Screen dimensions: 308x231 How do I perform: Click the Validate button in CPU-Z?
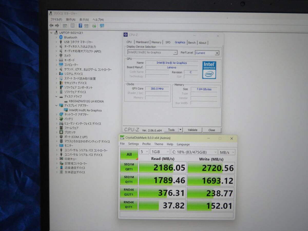[x=192, y=130]
